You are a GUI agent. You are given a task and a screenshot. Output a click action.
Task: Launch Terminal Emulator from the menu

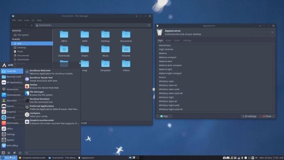coord(52,100)
